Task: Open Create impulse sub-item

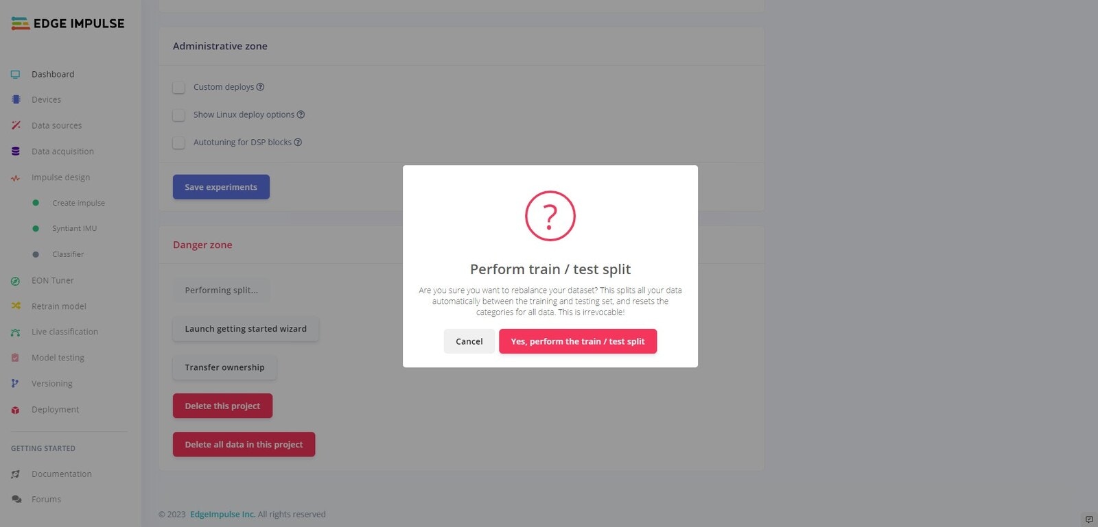Action: coord(78,203)
